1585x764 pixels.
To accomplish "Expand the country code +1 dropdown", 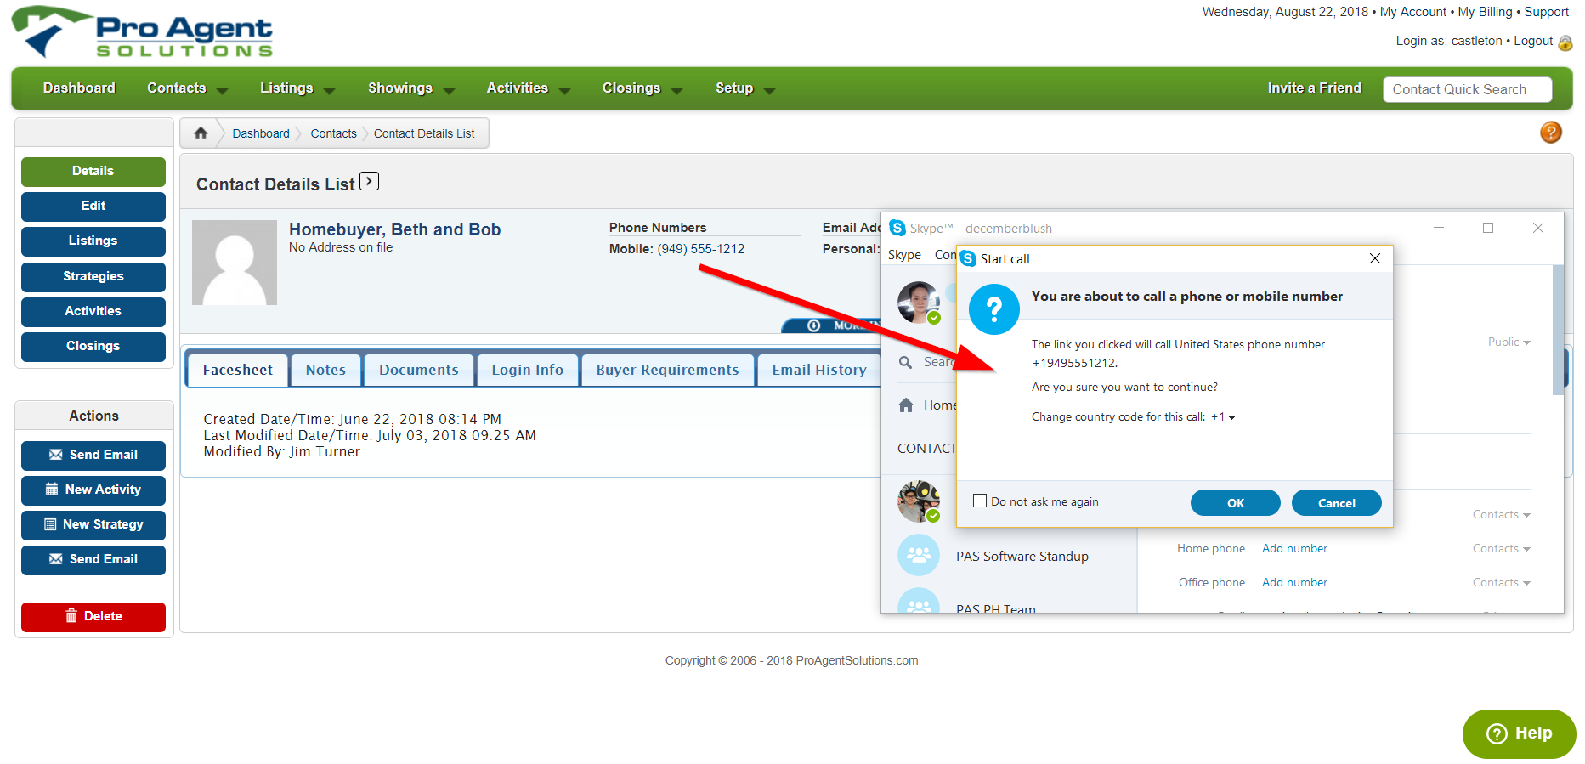I will (x=1223, y=417).
